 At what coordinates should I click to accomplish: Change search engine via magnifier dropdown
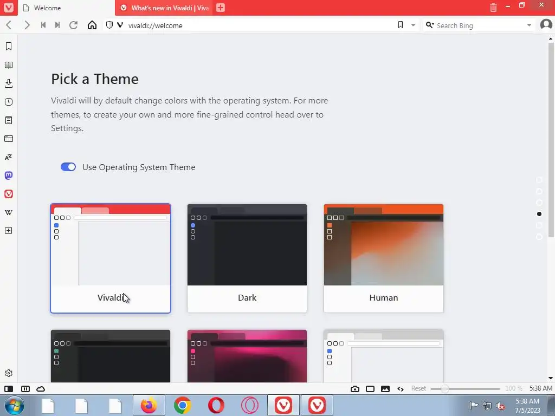pos(430,25)
